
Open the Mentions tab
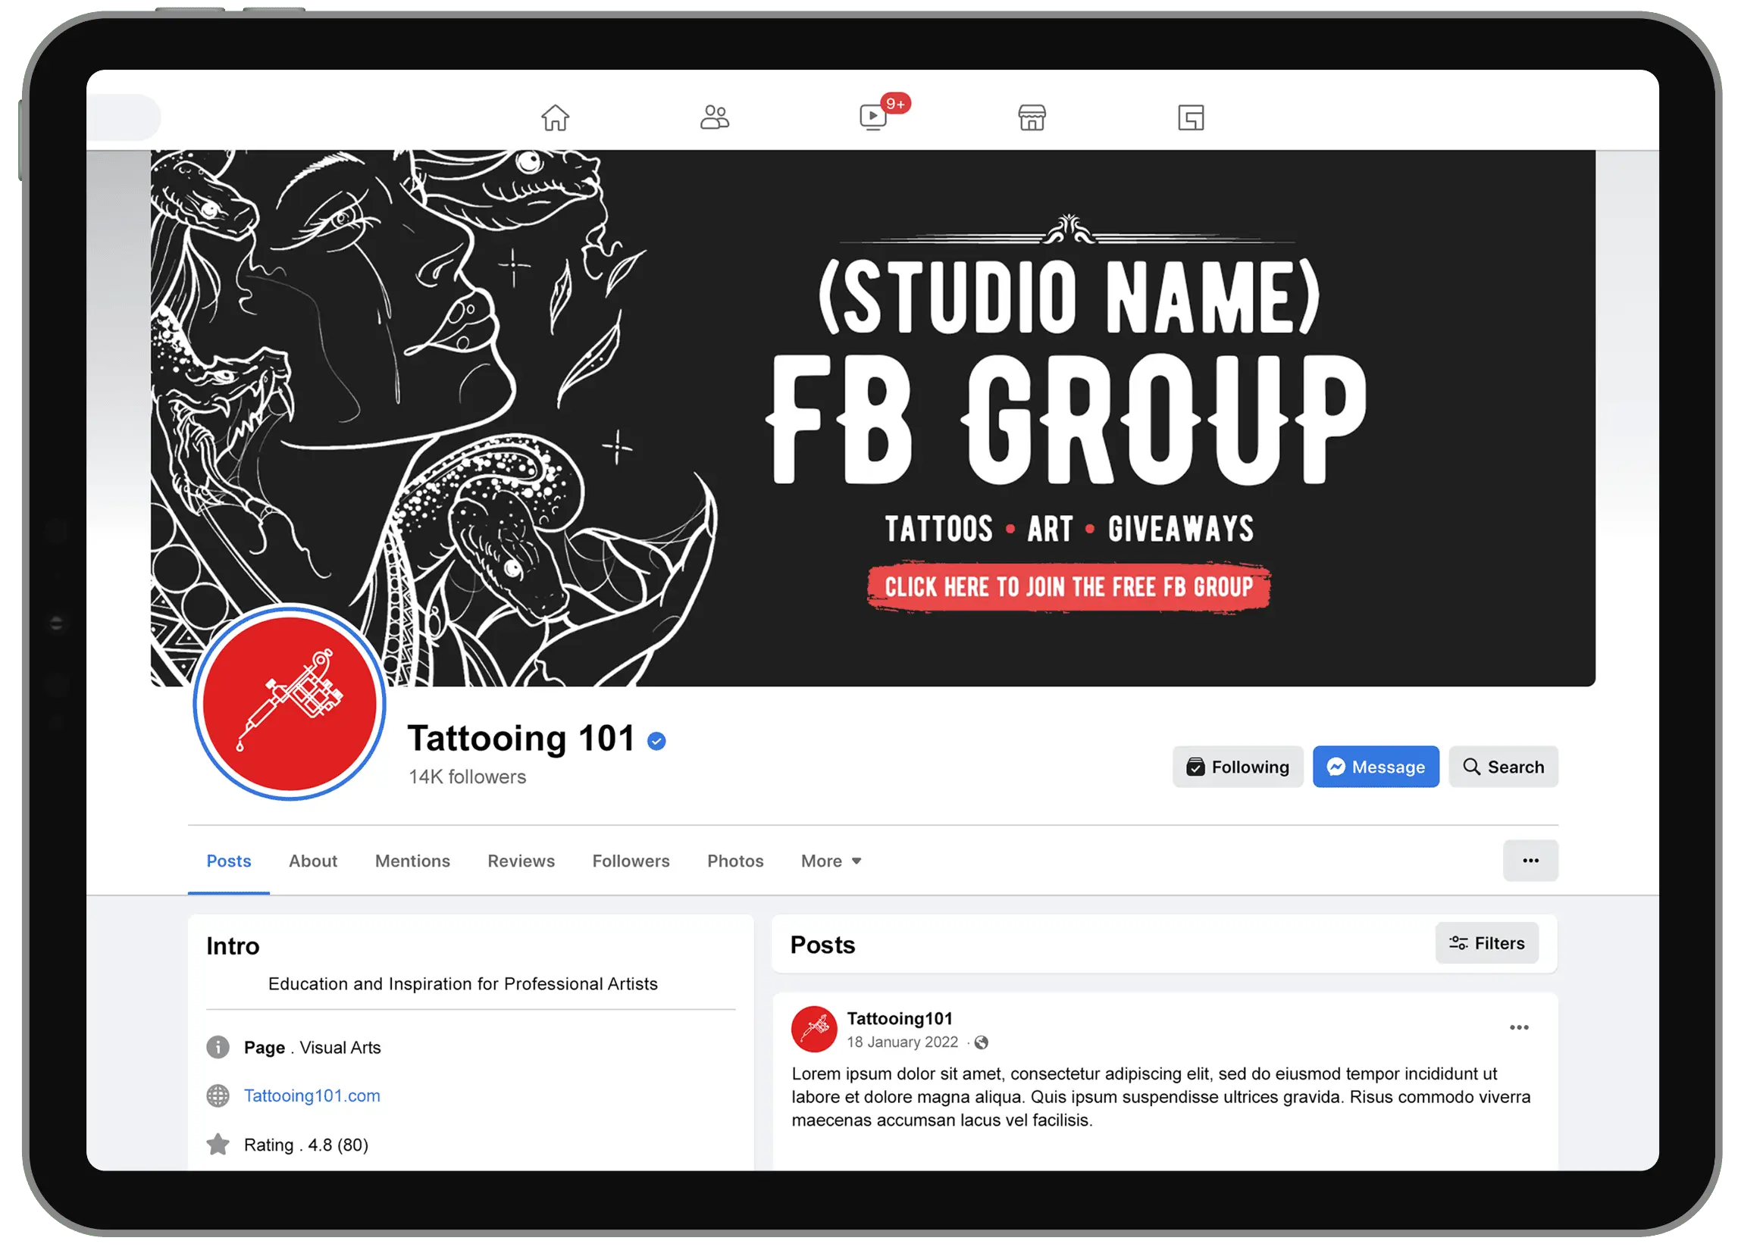pyautogui.click(x=412, y=861)
